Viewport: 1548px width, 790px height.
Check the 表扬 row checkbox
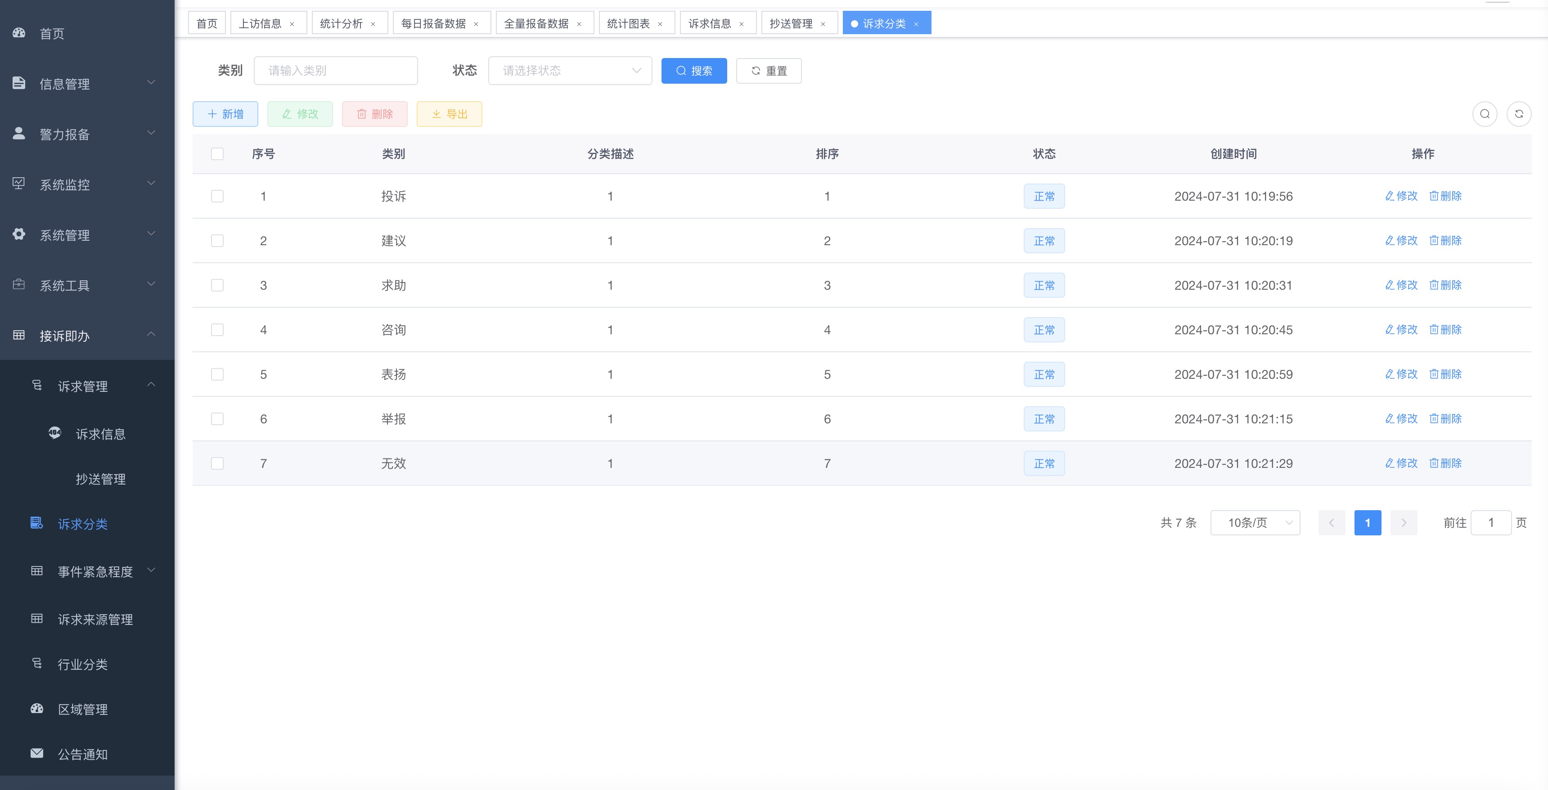click(217, 374)
